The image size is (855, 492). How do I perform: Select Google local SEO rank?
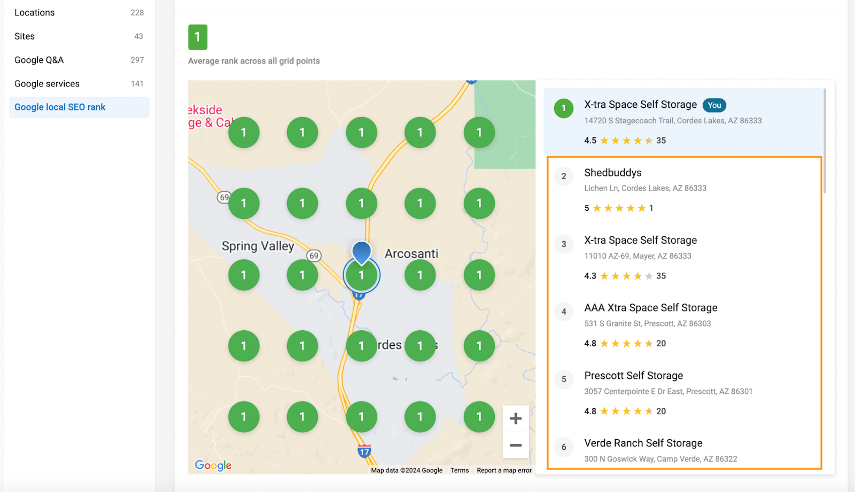79,107
